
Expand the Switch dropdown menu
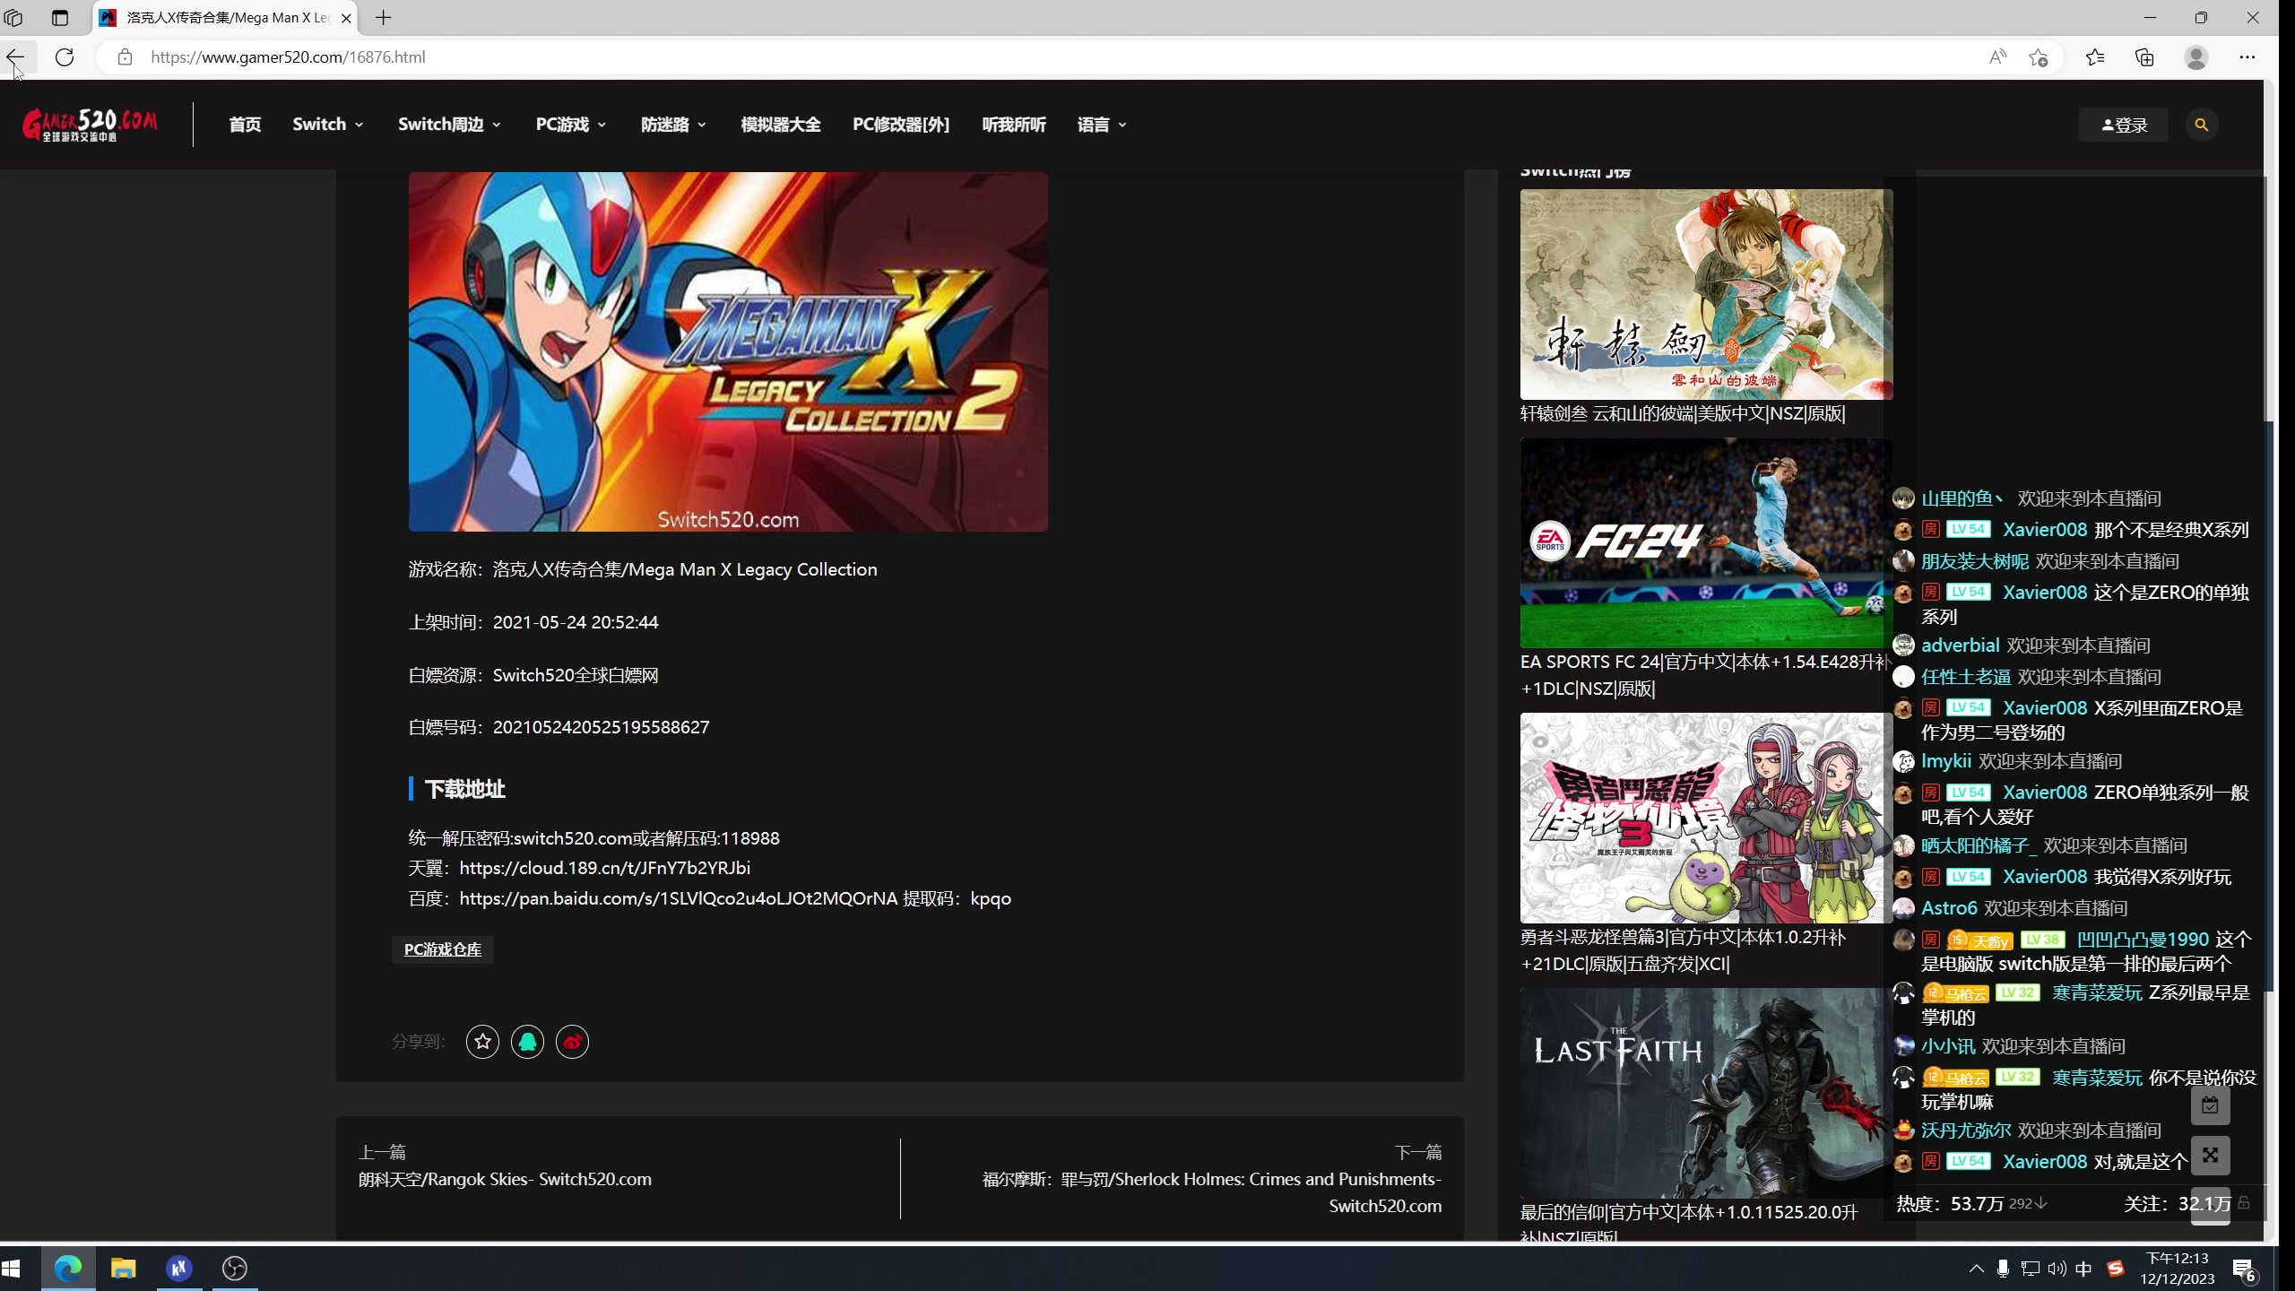[x=328, y=125]
